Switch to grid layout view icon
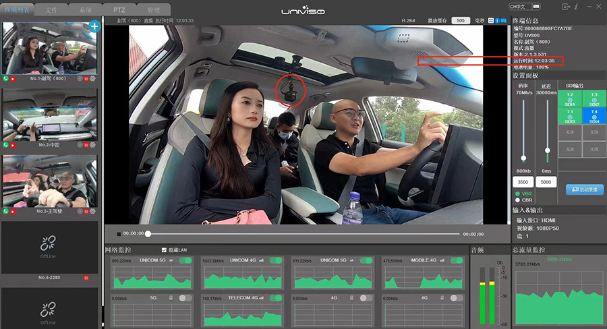 (491, 20)
